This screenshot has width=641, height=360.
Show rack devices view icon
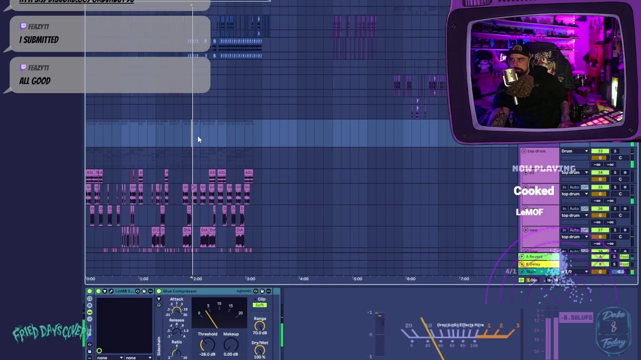pyautogui.click(x=90, y=319)
